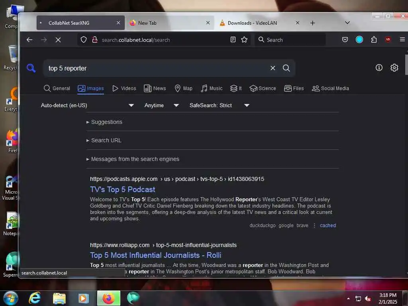Select the Science search category
Screen dimensions: 408x306
click(263, 88)
